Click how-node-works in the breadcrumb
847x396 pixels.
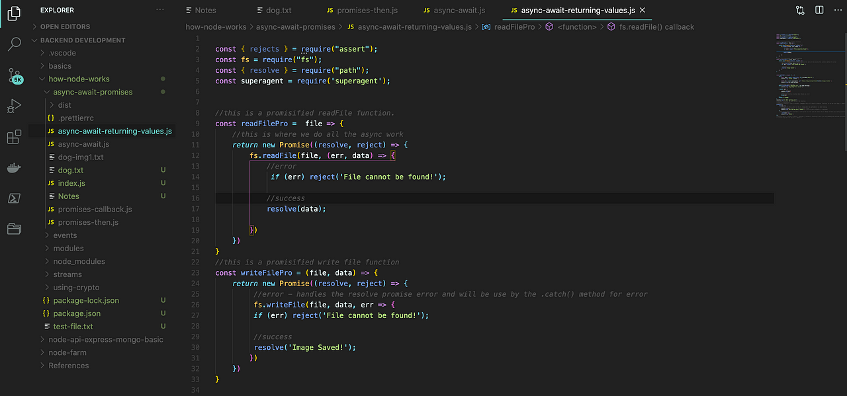(x=216, y=27)
